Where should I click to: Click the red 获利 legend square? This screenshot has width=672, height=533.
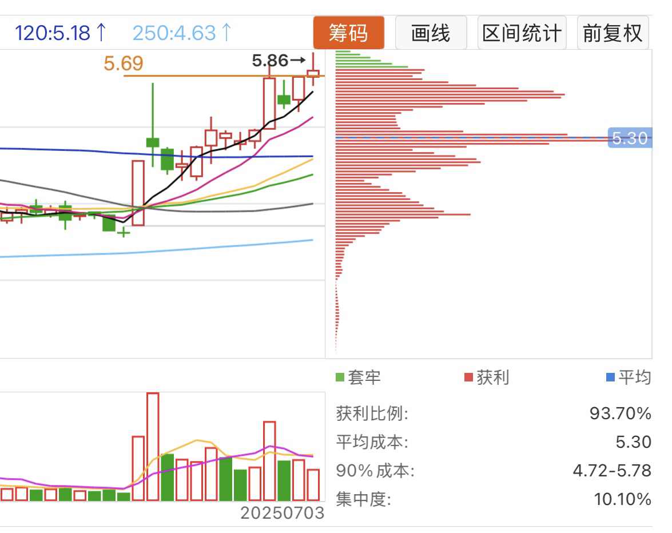[x=468, y=377]
